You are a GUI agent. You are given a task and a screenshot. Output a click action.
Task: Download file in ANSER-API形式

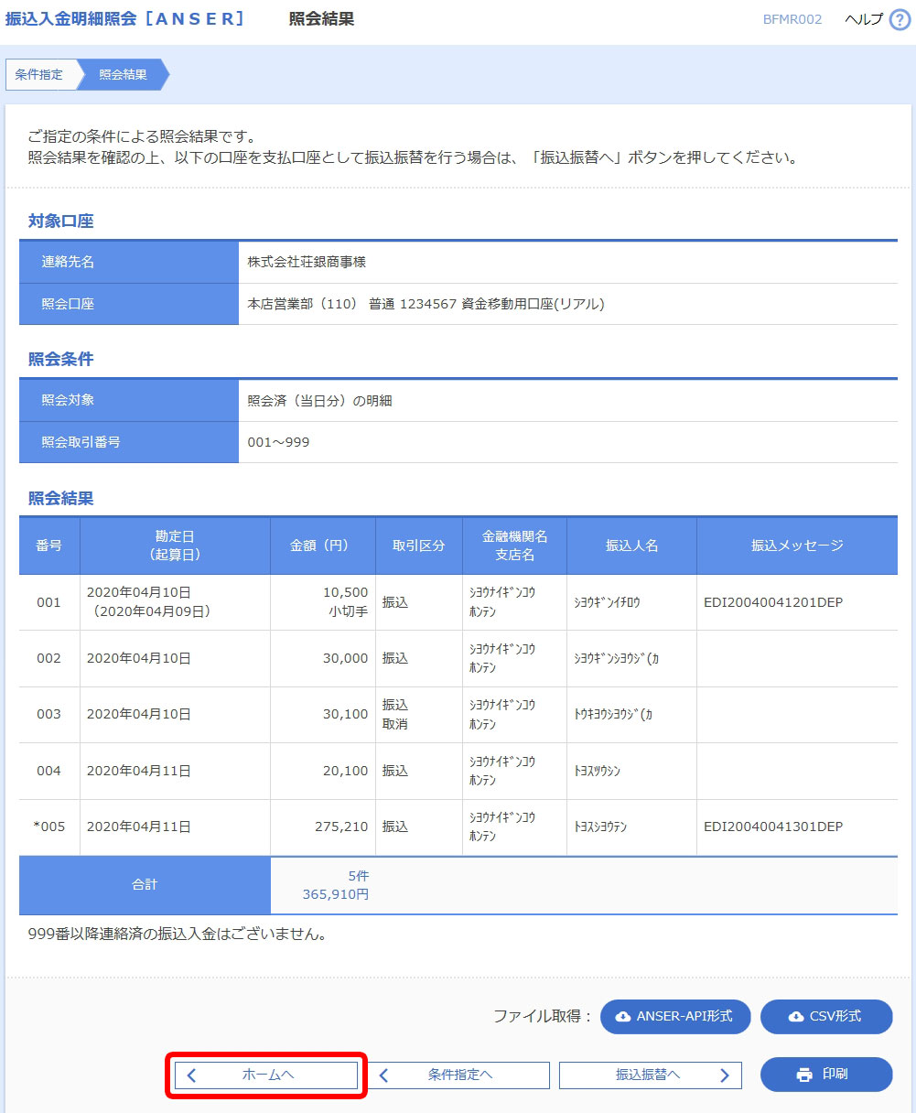pos(675,1017)
